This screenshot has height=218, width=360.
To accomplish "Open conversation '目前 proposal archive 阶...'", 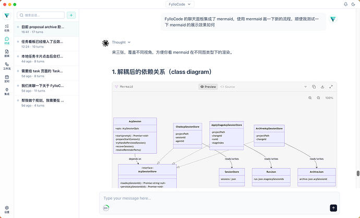I will point(46,29).
